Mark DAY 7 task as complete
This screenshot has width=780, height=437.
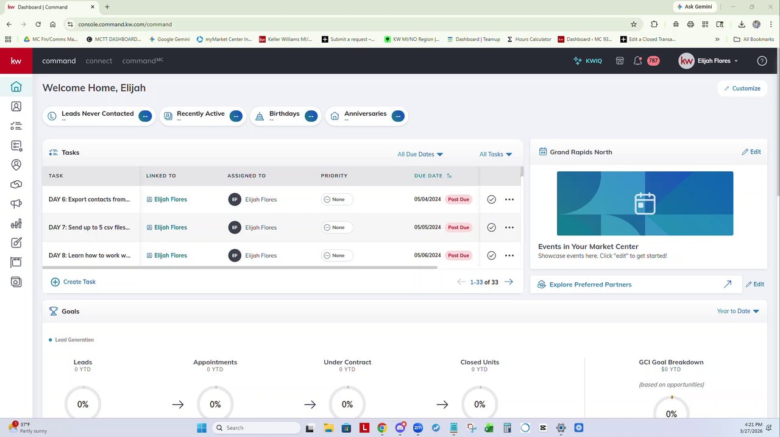pos(491,227)
